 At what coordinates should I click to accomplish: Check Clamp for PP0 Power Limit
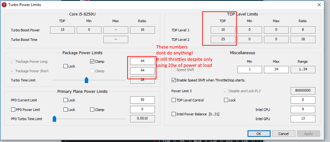[x=92, y=110]
